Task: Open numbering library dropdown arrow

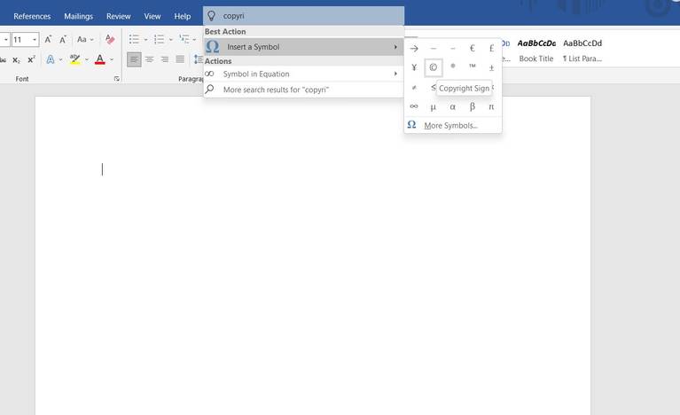Action: (x=170, y=40)
